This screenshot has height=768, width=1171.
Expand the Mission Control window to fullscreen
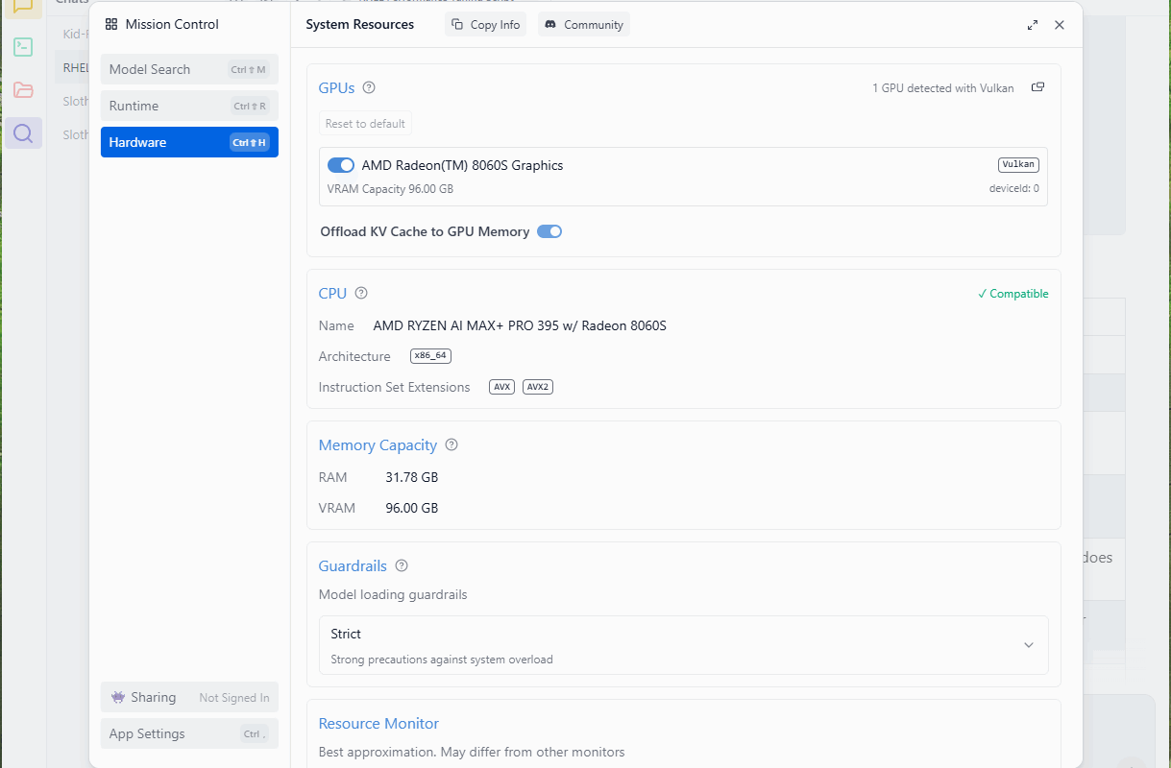(x=1033, y=25)
